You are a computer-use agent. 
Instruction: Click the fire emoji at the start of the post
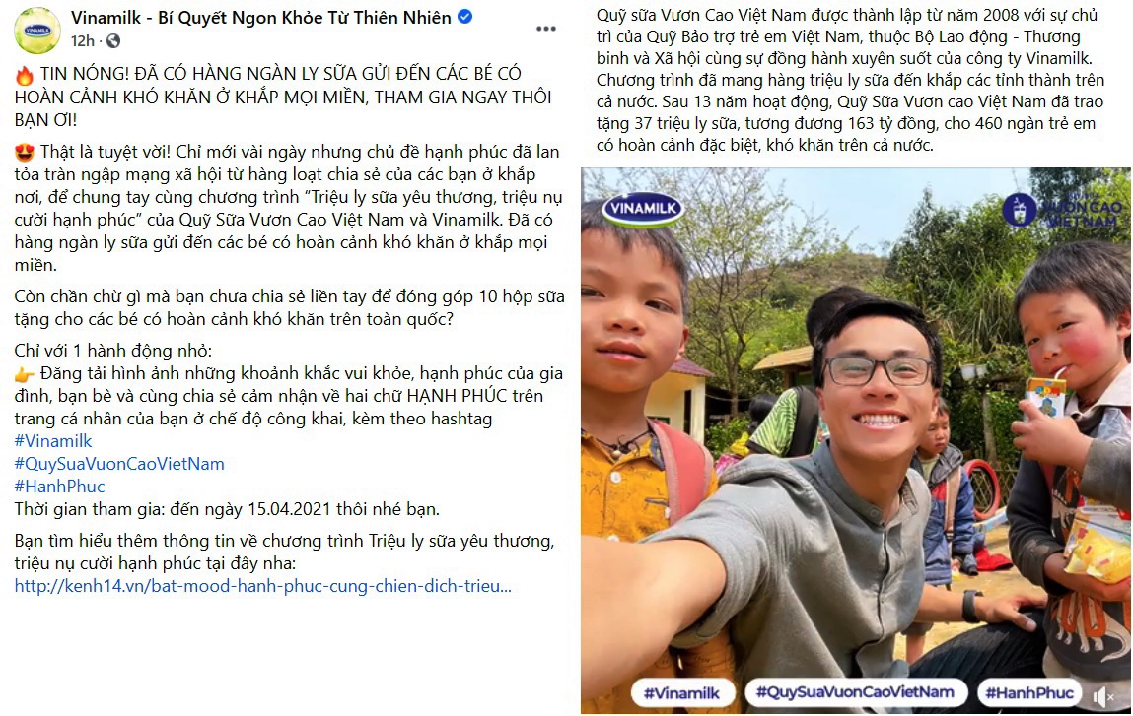pyautogui.click(x=24, y=74)
